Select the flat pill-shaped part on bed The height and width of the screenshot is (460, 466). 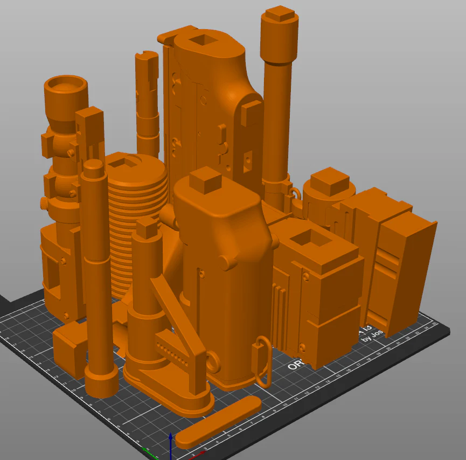pos(218,422)
